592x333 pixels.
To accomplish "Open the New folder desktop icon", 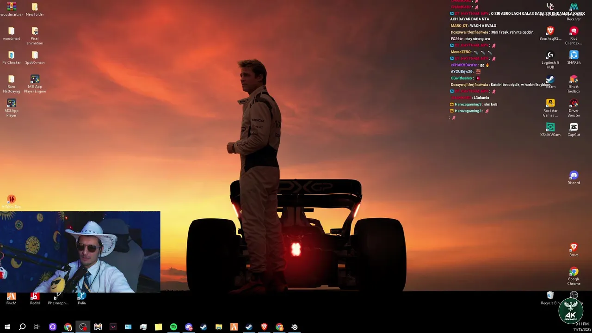I will [35, 9].
